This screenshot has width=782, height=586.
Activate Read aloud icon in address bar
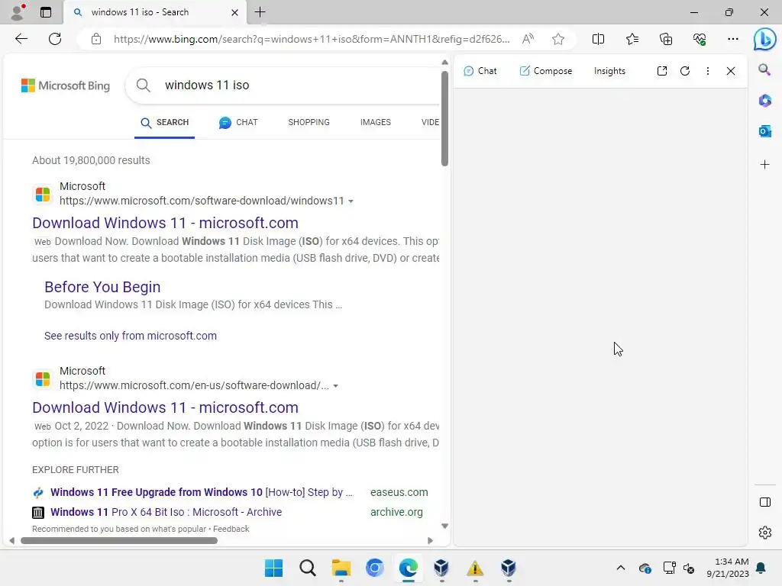tap(528, 39)
